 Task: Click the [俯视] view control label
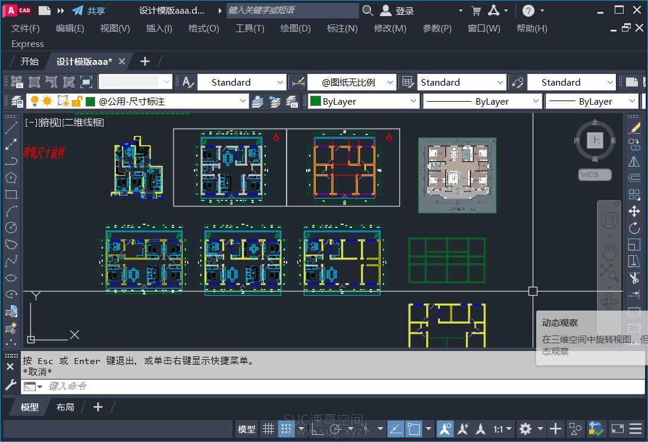(50, 123)
